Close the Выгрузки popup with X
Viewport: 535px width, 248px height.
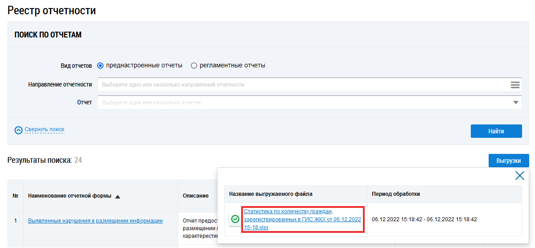pyautogui.click(x=519, y=176)
